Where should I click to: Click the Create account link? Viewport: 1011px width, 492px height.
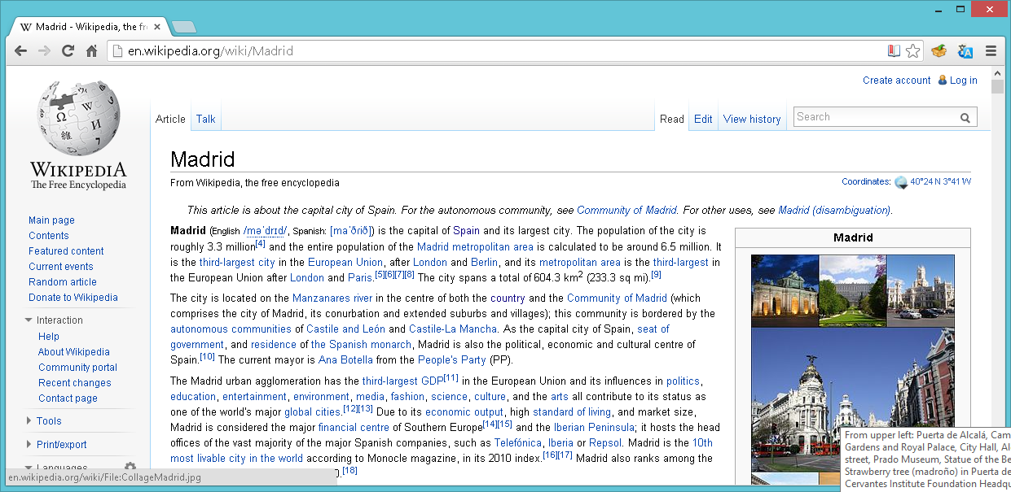[896, 81]
